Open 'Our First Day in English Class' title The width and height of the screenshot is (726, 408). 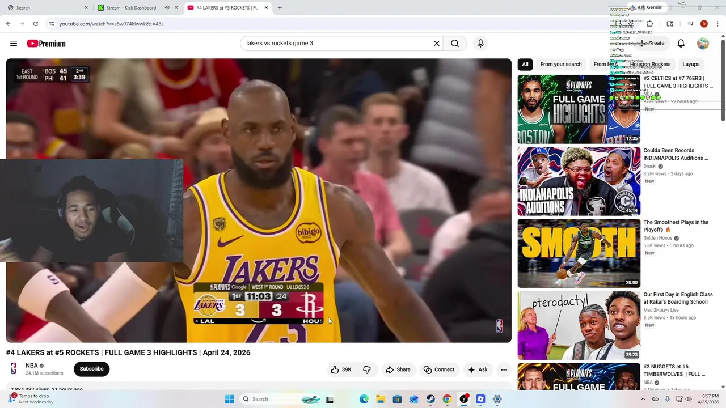pos(678,298)
